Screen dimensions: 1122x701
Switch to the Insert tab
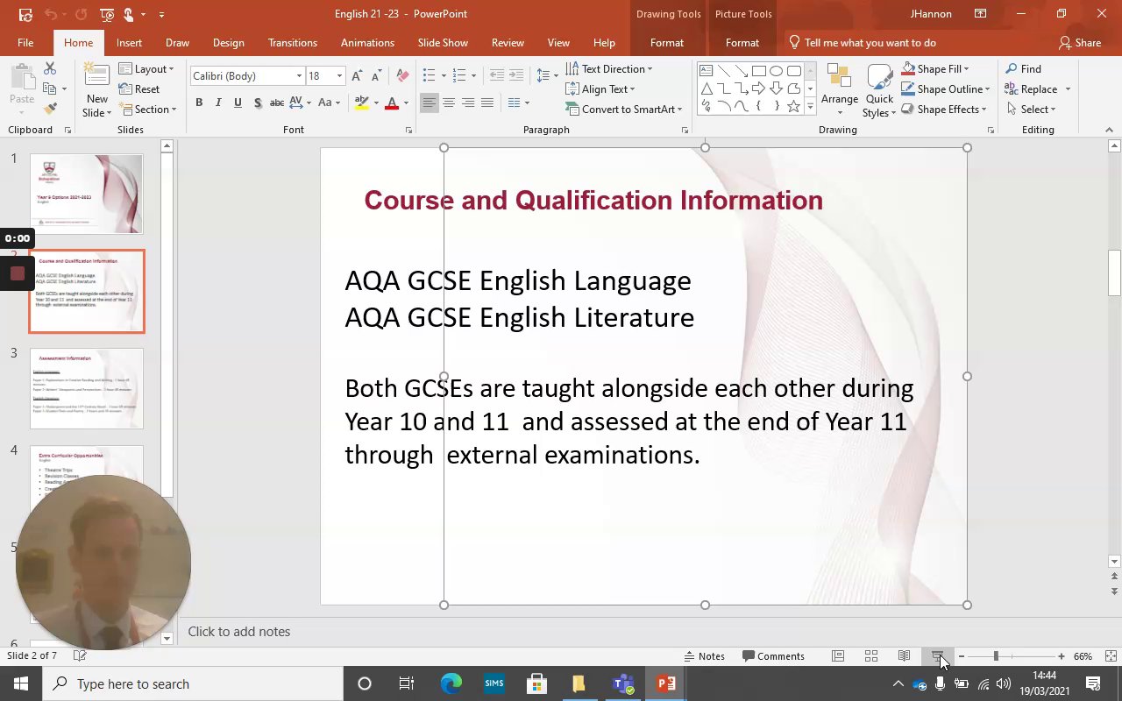click(x=129, y=42)
